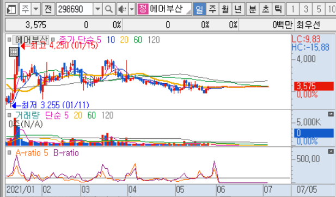Click the 주 selector button

pyautogui.click(x=26, y=9)
